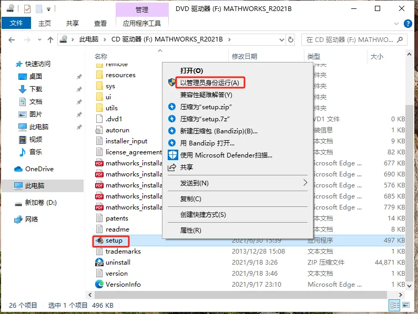Click the resources folder icon
This screenshot has width=418, height=314.
(99, 75)
